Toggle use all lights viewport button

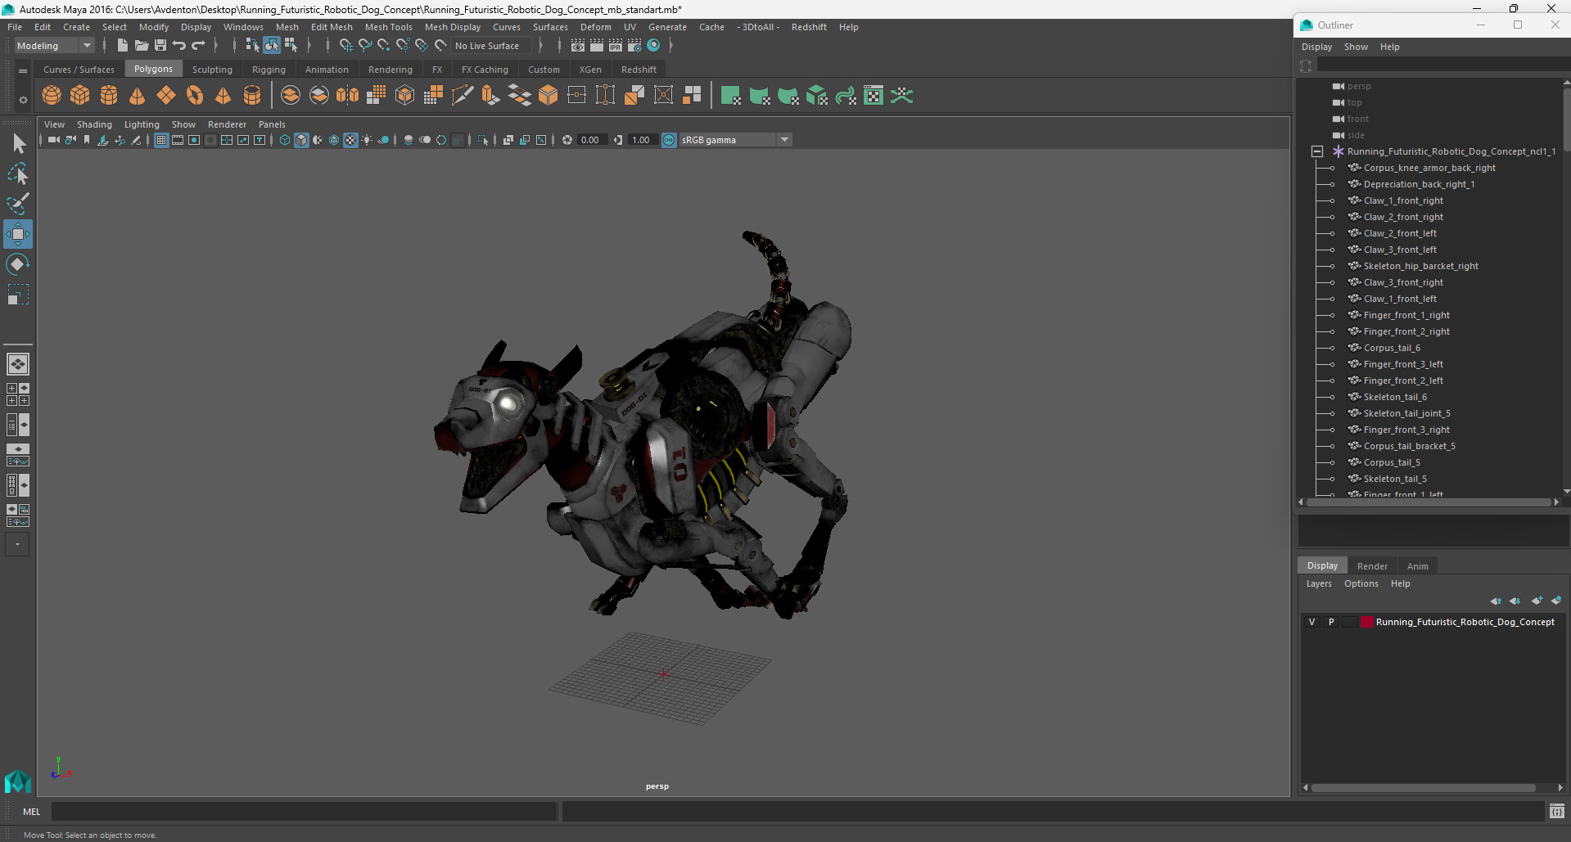pyautogui.click(x=367, y=140)
